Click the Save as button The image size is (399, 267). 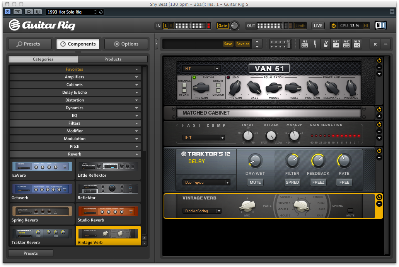pyautogui.click(x=243, y=44)
